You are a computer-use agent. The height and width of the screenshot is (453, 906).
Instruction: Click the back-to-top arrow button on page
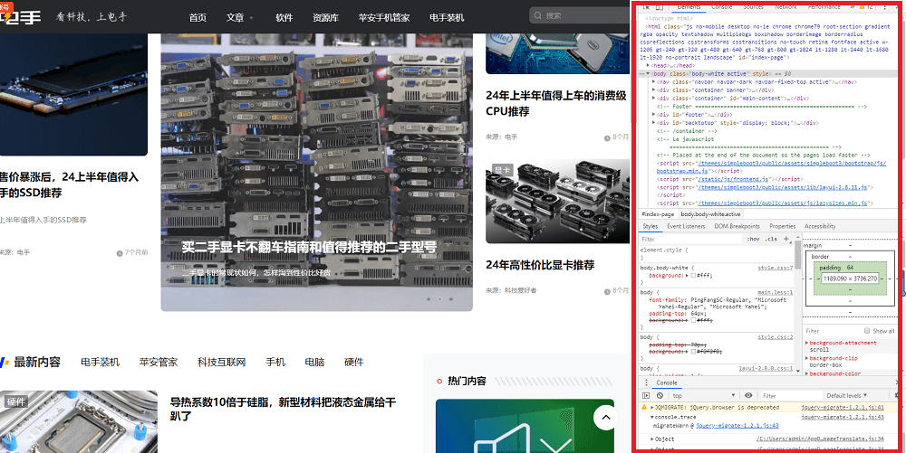click(604, 417)
